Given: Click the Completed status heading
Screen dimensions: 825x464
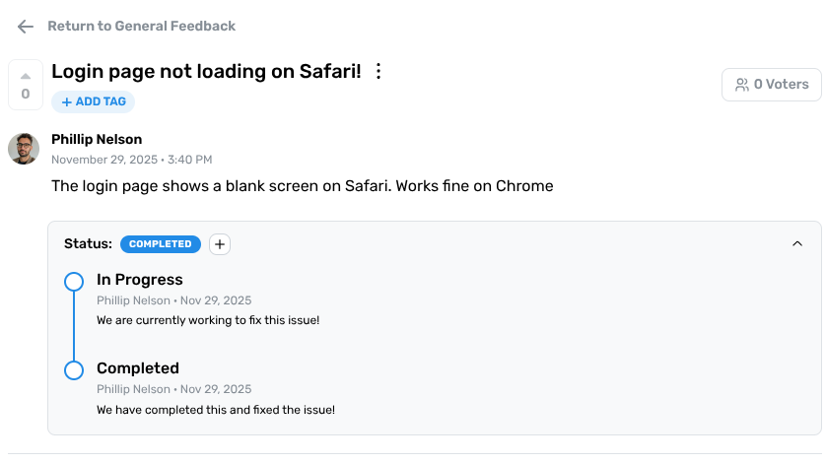Looking at the screenshot, I should click(138, 368).
